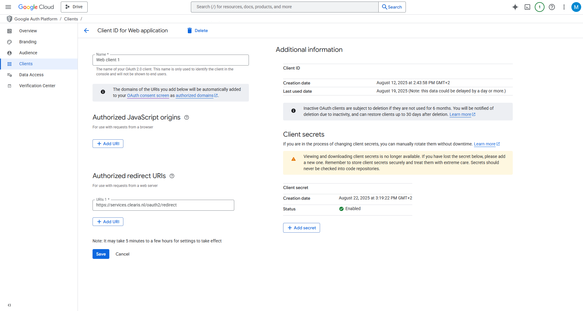The width and height of the screenshot is (583, 311).
Task: Open the Drive project picker
Action: [x=74, y=7]
